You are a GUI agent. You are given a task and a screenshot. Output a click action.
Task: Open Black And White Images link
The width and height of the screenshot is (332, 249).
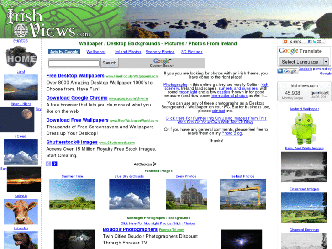click(x=304, y=148)
